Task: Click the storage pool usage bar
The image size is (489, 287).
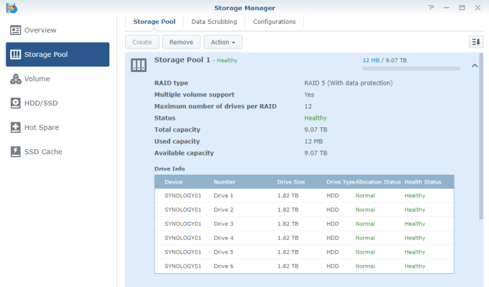Action: coord(411,68)
